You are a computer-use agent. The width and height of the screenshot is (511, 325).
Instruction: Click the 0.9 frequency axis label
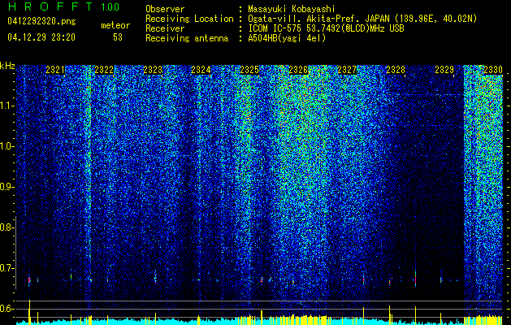pos(6,187)
